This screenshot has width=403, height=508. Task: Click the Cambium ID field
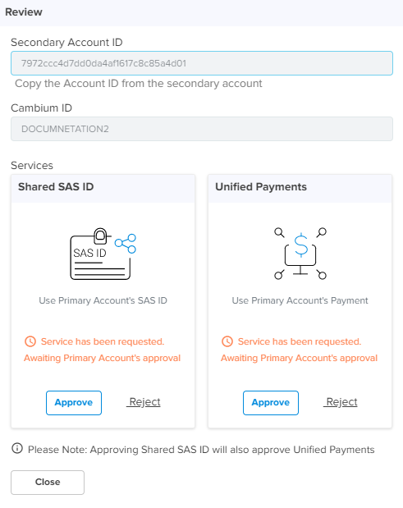pyautogui.click(x=202, y=129)
